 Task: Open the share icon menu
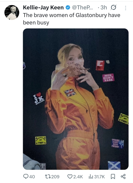pyautogui.click(x=123, y=177)
